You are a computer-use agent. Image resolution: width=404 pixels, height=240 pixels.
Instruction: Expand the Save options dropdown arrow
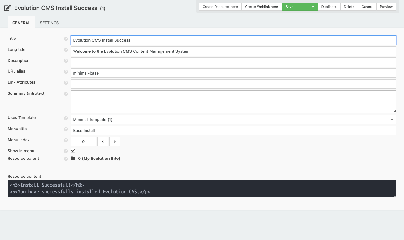[x=313, y=7]
